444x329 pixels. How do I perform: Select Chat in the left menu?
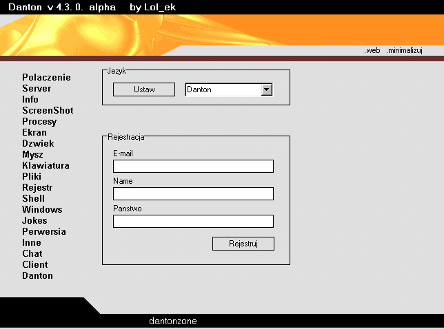tap(32, 254)
